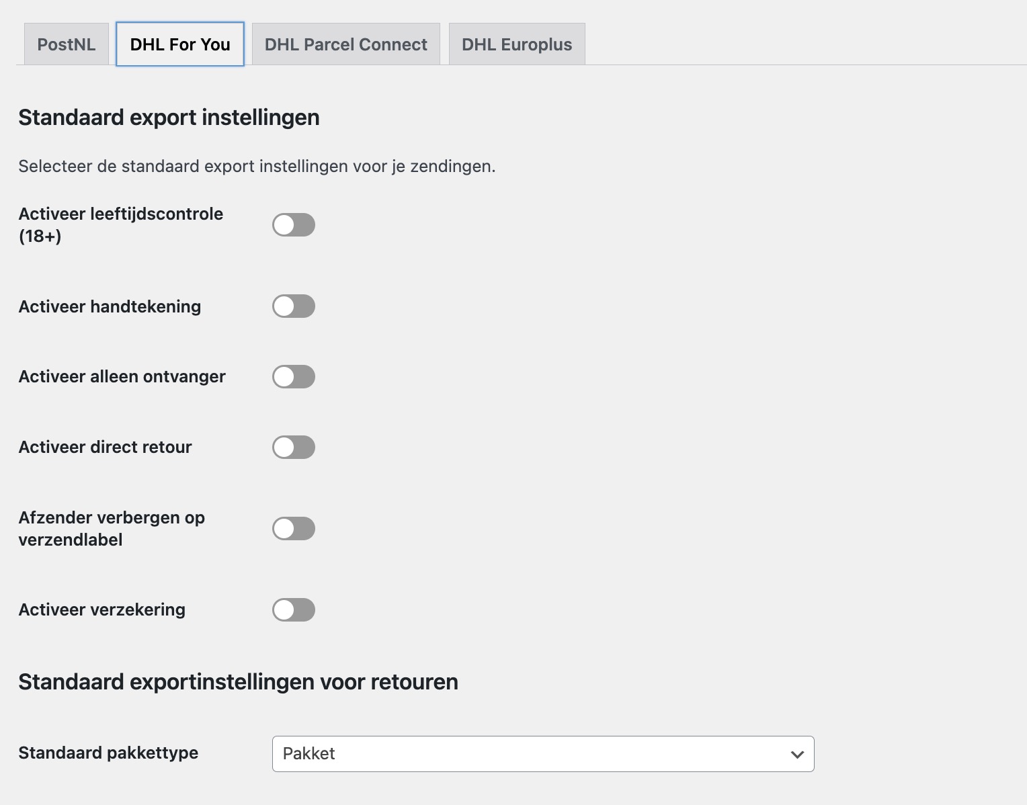Enable the Activeer alleen ontvanger toggle
1027x805 pixels.
coord(294,377)
